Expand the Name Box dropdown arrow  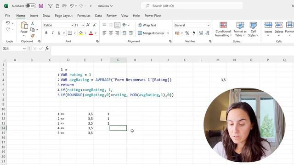(x=24, y=49)
